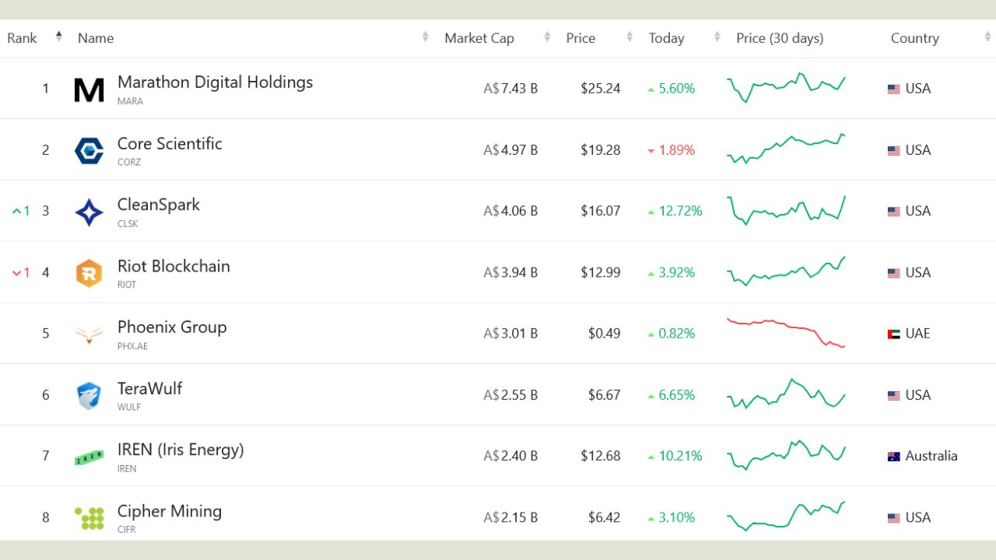Click the Phoenix Group wings logo

(x=89, y=334)
